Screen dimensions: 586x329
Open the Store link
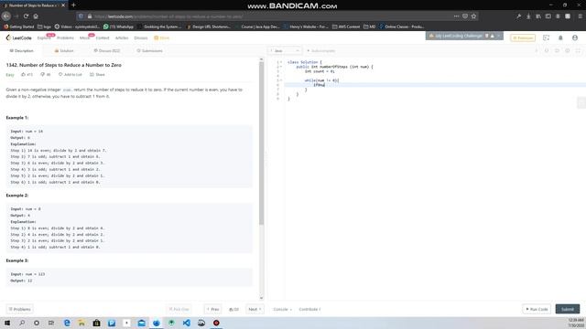click(x=162, y=37)
